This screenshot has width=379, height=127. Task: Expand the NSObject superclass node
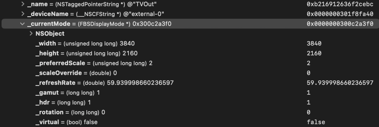32,34
